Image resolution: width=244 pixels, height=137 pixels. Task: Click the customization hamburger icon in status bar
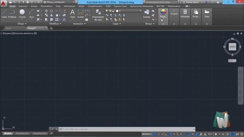[242, 134]
